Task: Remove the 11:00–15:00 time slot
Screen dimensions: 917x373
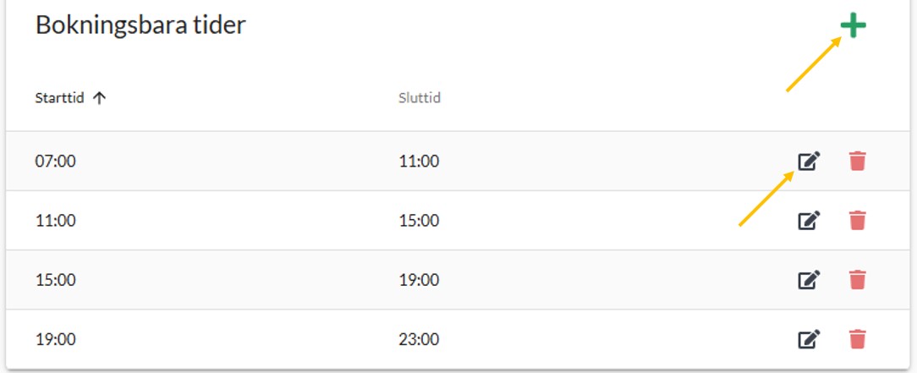Action: (x=857, y=221)
